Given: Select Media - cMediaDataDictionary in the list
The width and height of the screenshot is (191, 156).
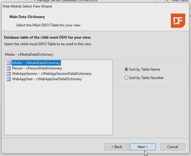Looking at the screenshot, I should pos(36,63).
